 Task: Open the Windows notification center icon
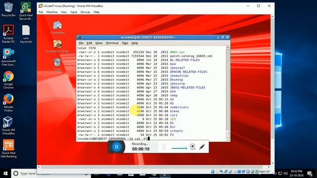(x=310, y=174)
